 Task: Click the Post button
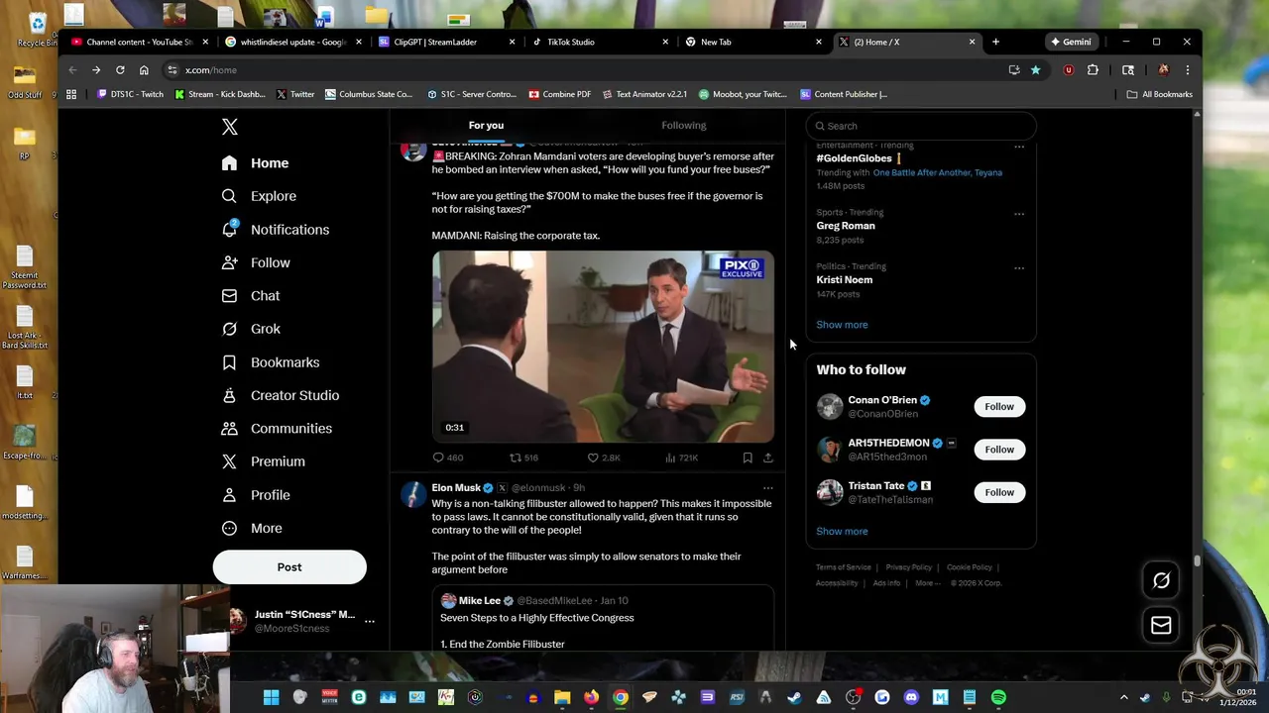[x=289, y=567]
